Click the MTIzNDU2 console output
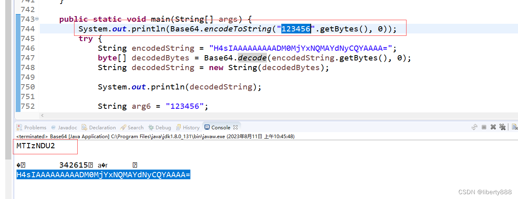Image resolution: width=518 pixels, height=199 pixels. click(x=35, y=145)
